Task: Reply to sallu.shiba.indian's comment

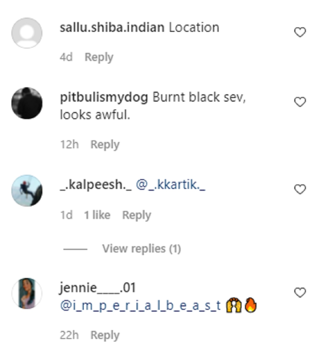Action: click(x=99, y=57)
